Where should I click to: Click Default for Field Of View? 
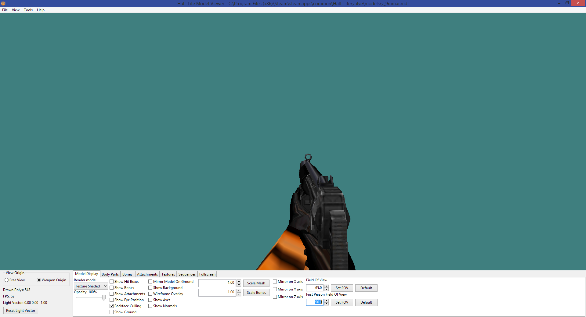point(366,288)
